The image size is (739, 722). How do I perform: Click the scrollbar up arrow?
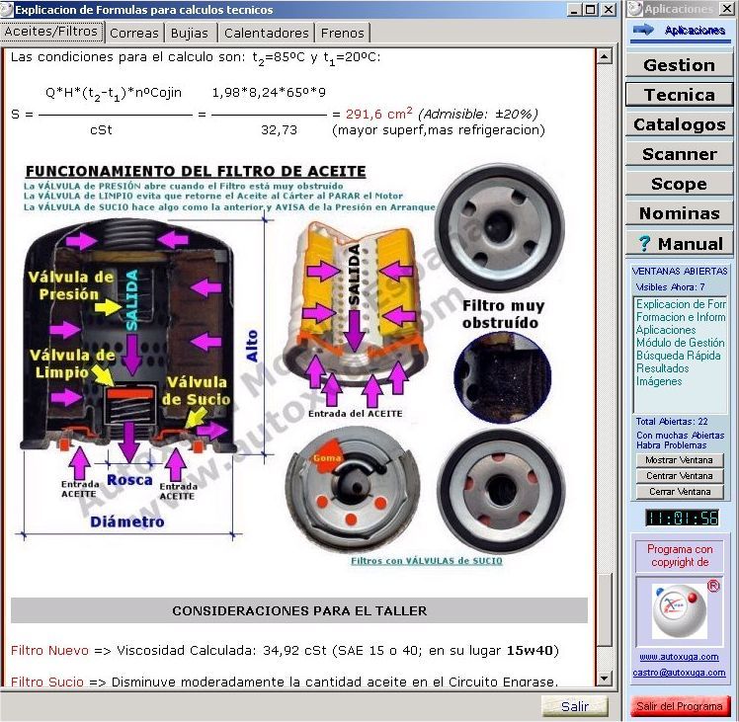[x=604, y=56]
